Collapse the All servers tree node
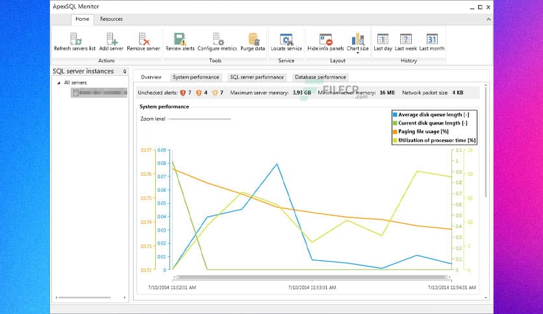The height and width of the screenshot is (314, 543). (58, 83)
